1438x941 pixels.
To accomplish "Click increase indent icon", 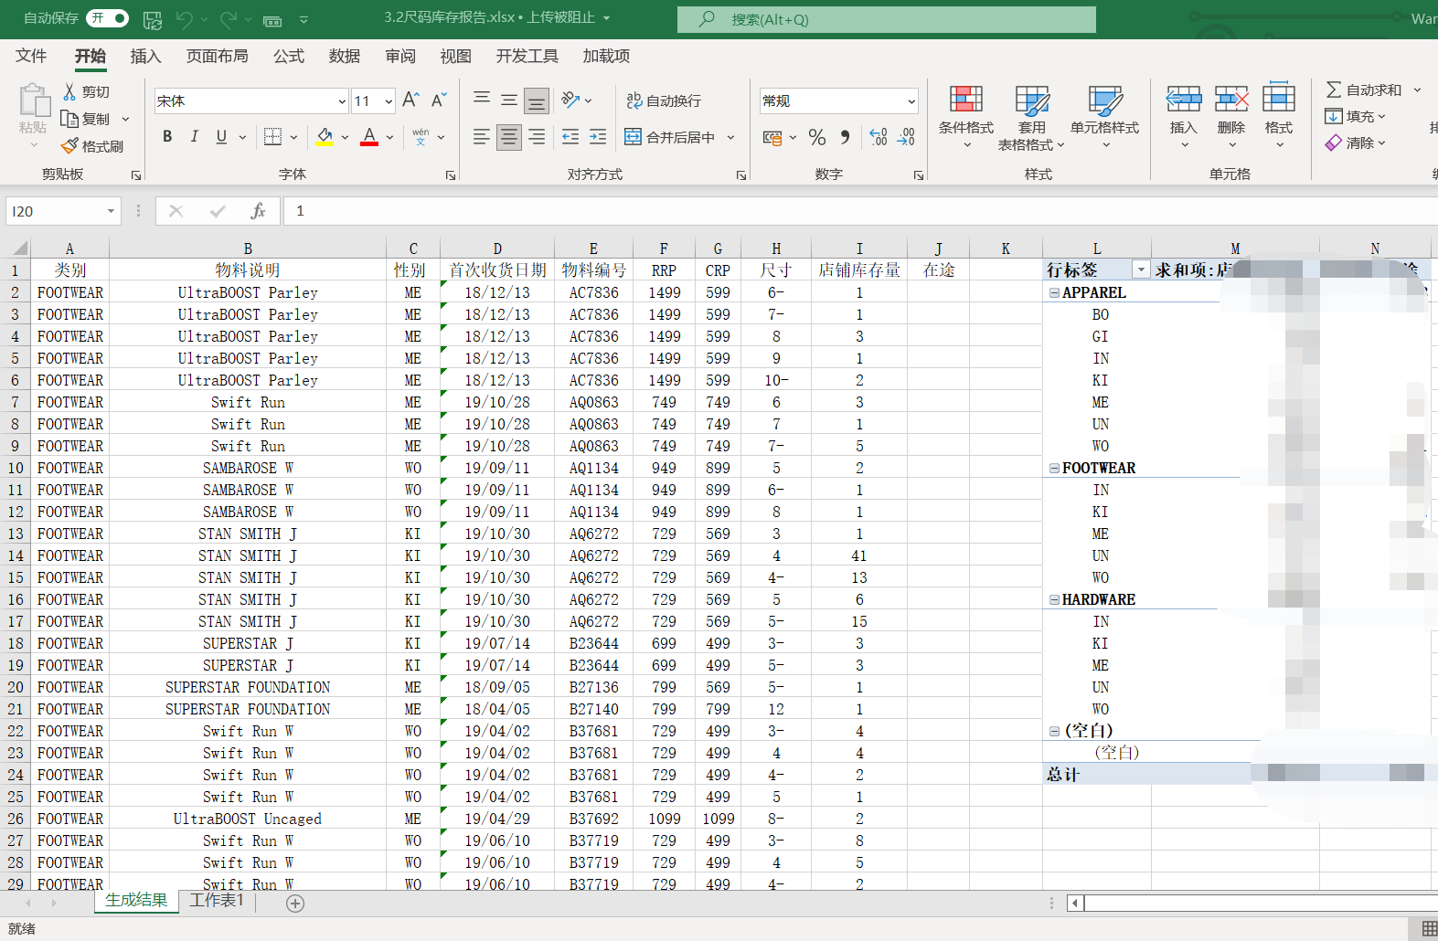I will click(x=598, y=137).
